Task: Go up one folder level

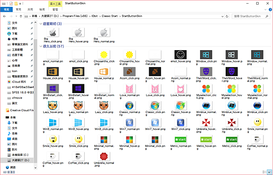Action: [x=21, y=16]
